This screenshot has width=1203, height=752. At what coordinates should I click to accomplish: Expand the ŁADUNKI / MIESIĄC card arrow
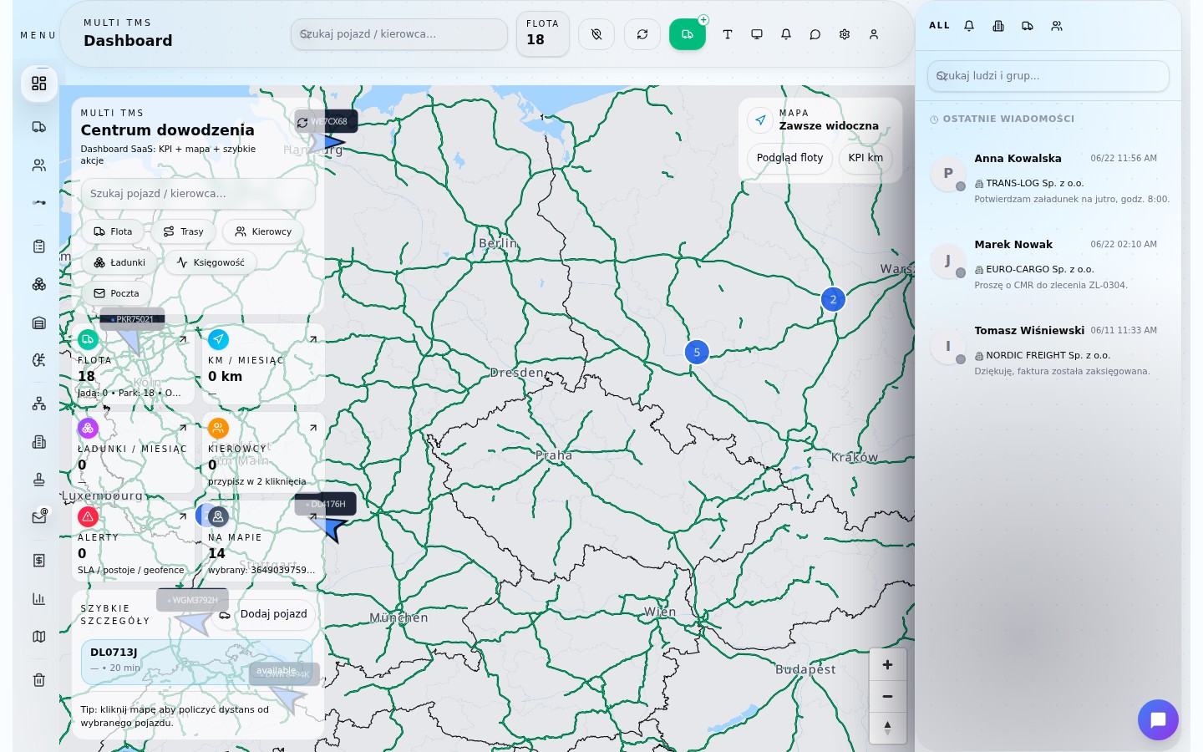coord(183,428)
